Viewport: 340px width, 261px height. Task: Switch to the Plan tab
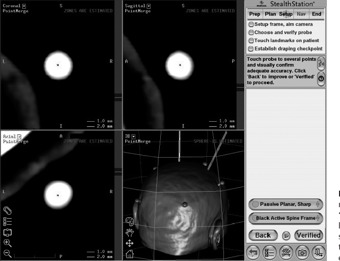click(x=270, y=14)
